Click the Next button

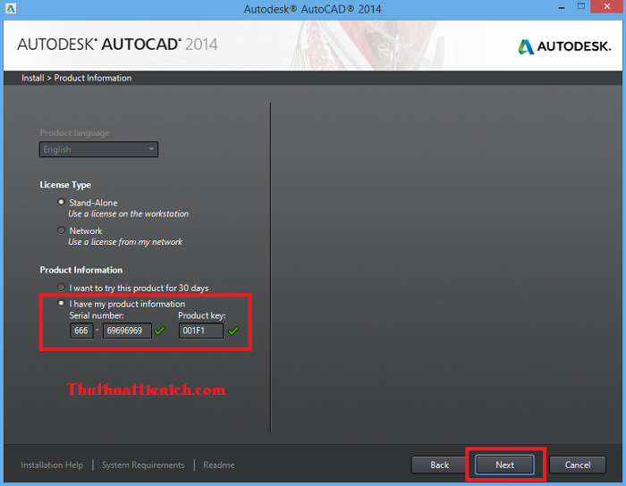[504, 465]
